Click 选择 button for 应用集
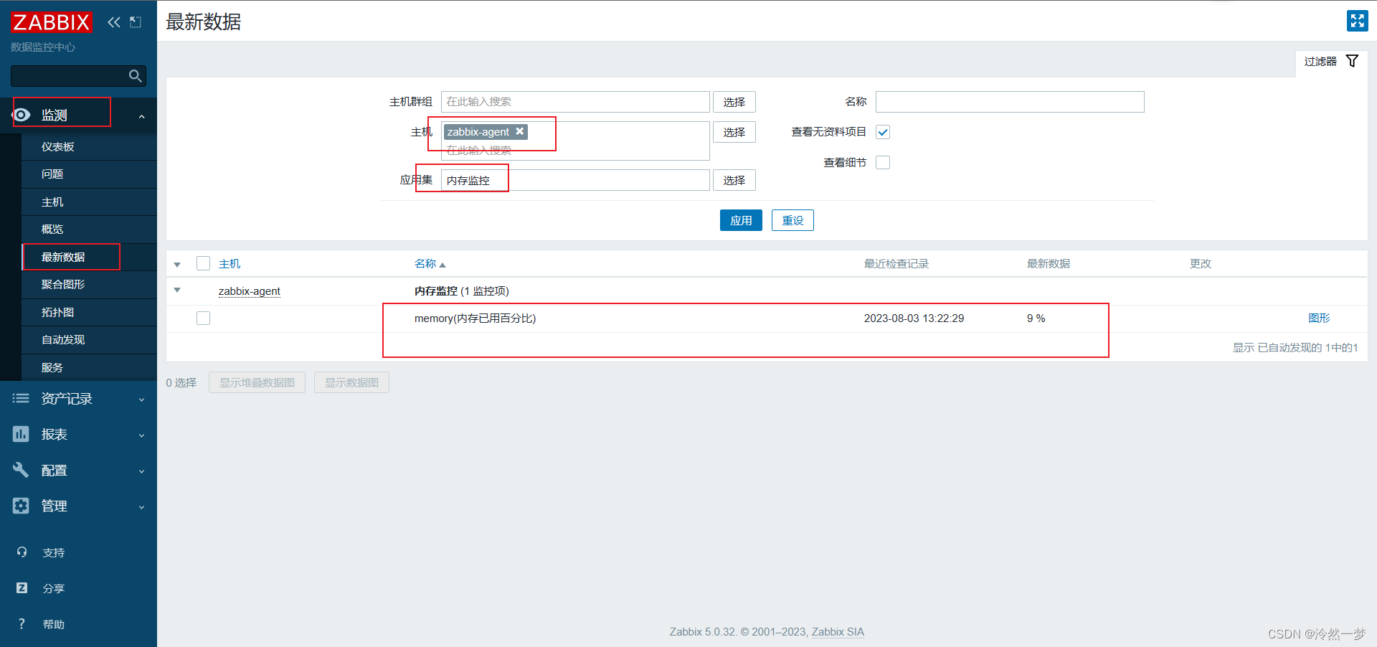This screenshot has width=1377, height=647. click(734, 180)
